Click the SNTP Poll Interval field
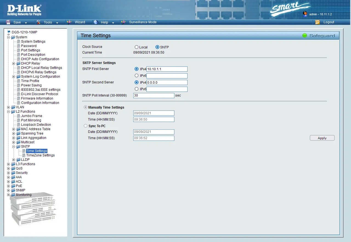The image size is (351, 242). [x=154, y=95]
